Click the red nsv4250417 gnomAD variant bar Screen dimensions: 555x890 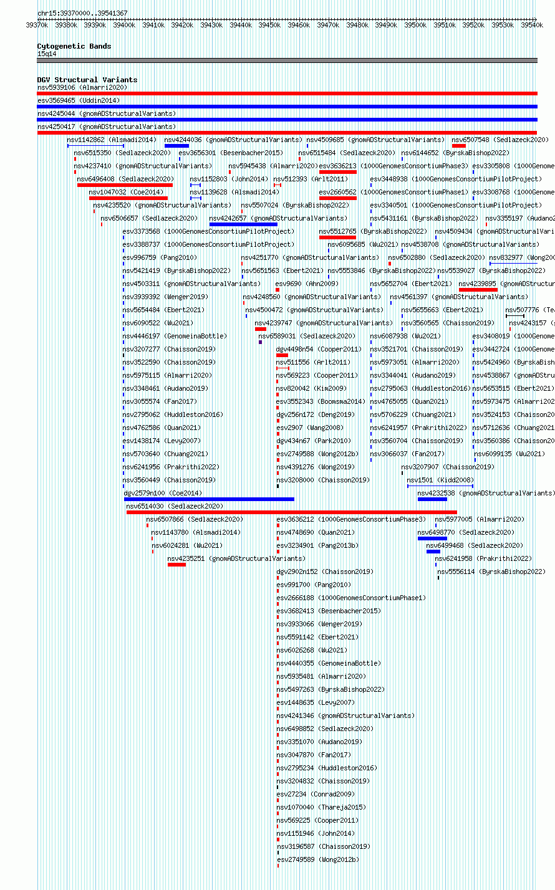coord(287,133)
